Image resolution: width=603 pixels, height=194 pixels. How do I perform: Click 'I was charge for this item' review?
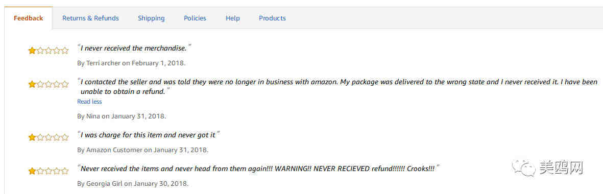149,135
